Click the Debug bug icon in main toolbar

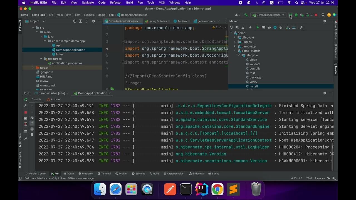click(x=296, y=15)
